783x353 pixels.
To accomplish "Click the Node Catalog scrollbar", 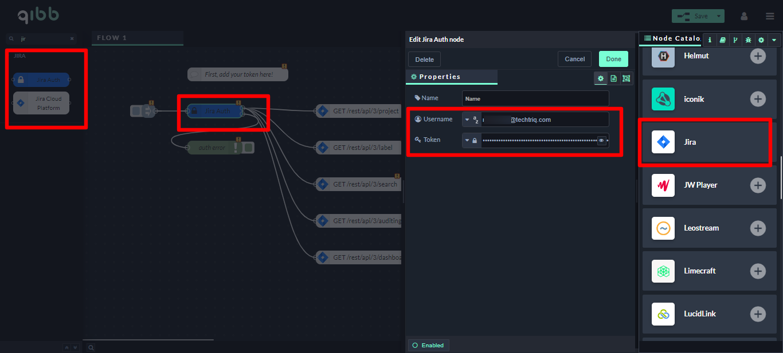I will [781, 177].
